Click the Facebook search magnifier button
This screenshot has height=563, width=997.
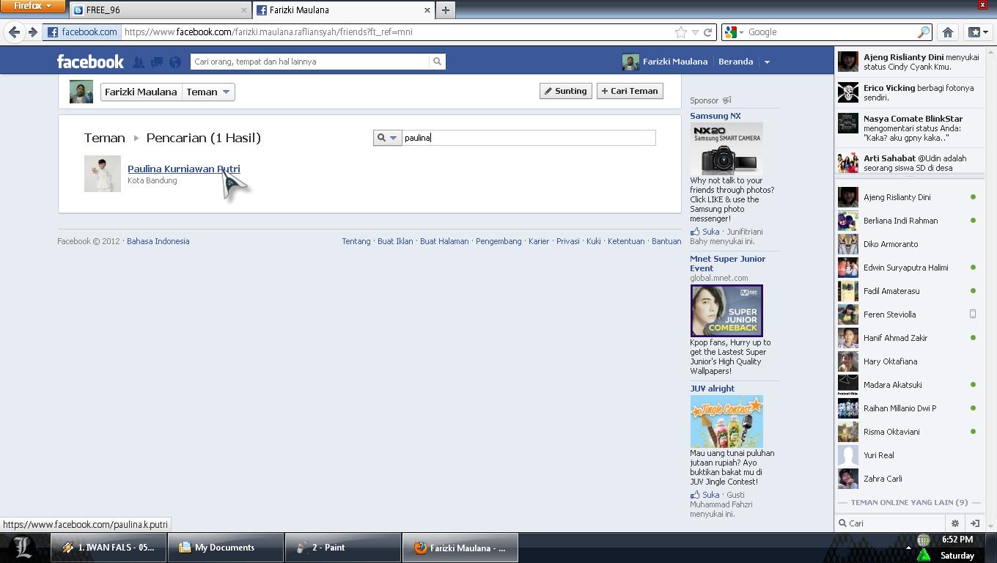pyautogui.click(x=438, y=62)
